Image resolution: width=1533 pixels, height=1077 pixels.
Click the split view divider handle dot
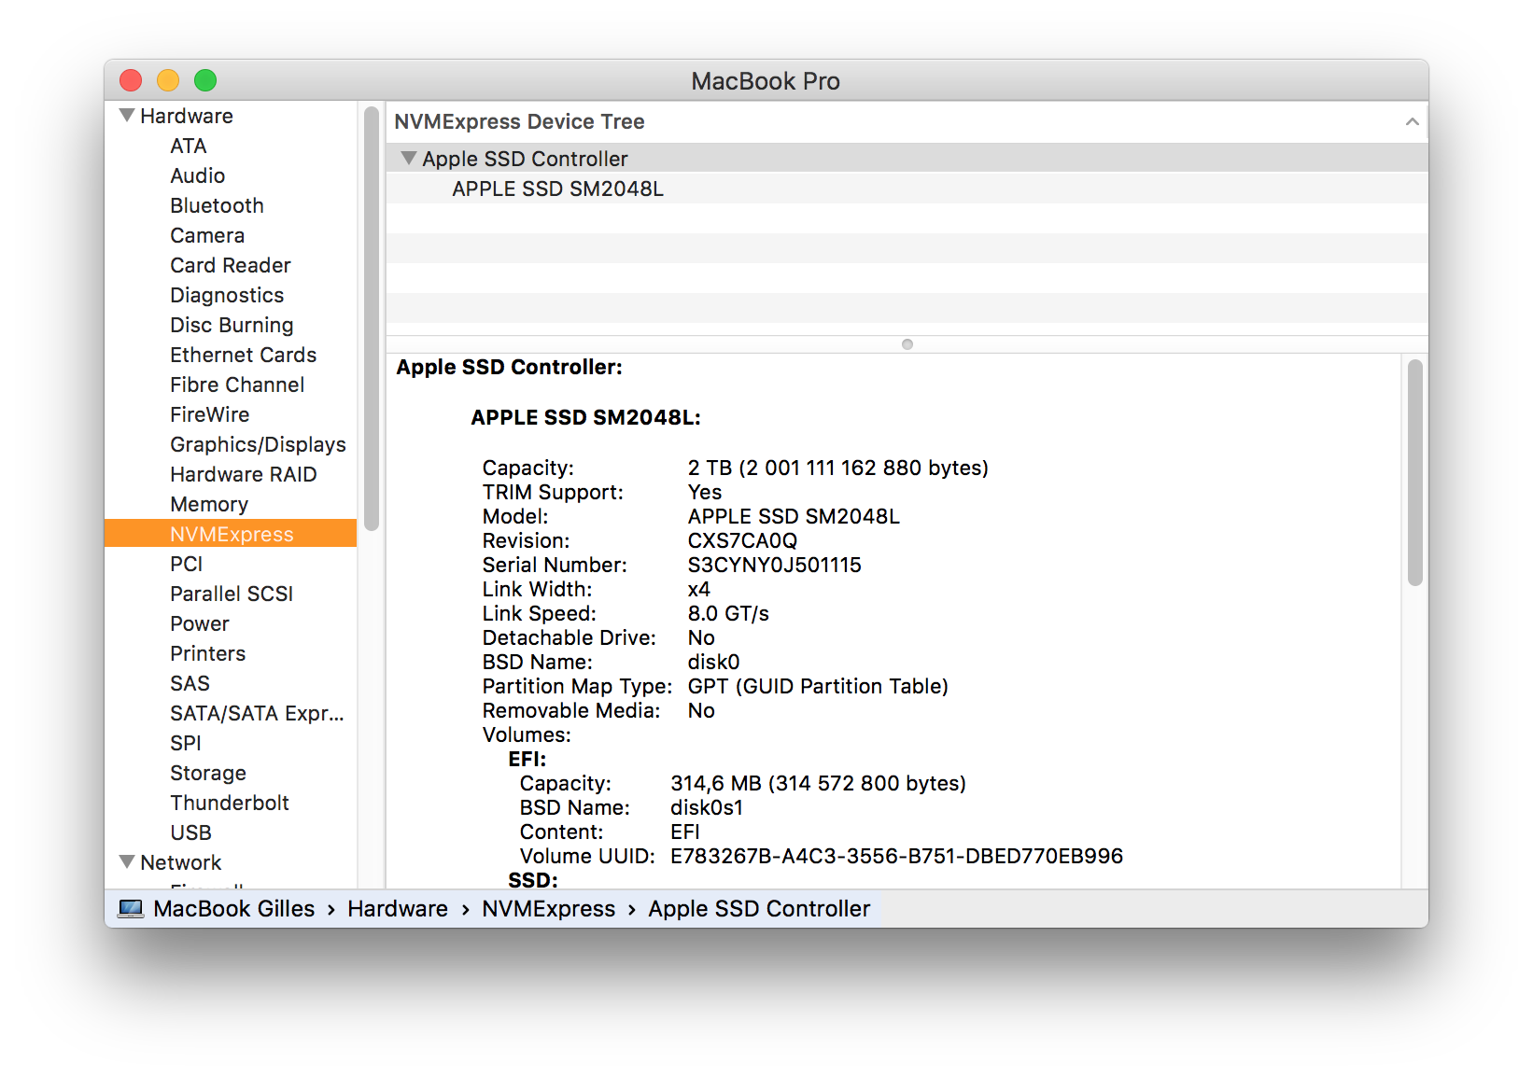pos(907,344)
